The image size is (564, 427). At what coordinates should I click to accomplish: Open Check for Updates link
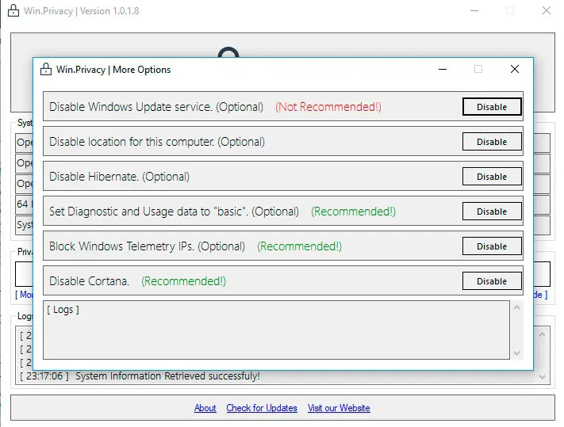262,408
